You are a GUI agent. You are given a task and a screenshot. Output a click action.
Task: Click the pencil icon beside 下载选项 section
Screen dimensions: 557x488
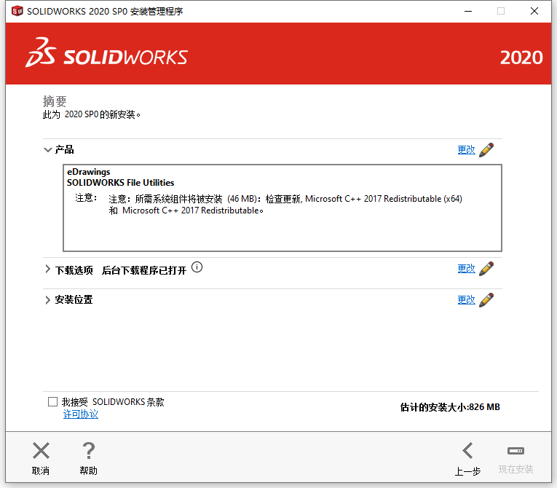(x=486, y=268)
